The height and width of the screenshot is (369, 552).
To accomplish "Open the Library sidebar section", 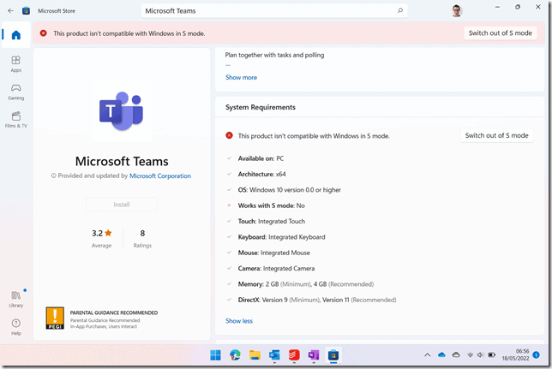I will [x=15, y=299].
